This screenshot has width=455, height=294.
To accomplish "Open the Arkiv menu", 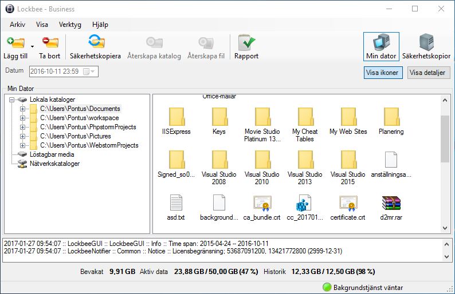I will (17, 25).
